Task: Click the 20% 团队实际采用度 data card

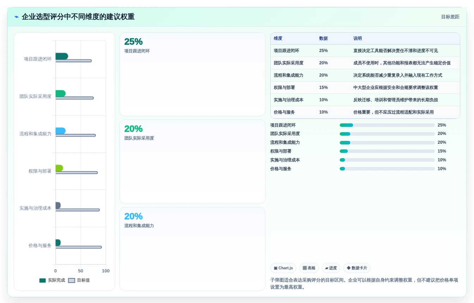Action: click(x=192, y=161)
